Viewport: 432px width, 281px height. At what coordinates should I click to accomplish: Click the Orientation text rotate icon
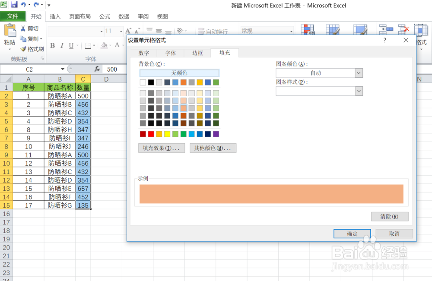tap(180, 31)
